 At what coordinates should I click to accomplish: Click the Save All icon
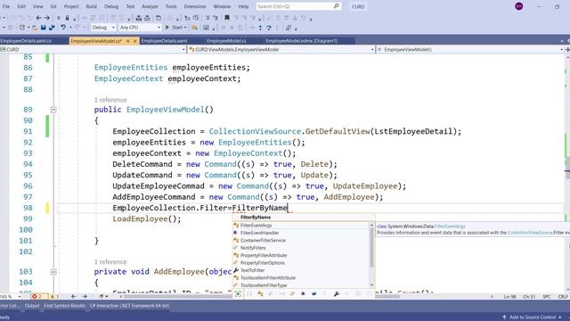pyautogui.click(x=52, y=28)
